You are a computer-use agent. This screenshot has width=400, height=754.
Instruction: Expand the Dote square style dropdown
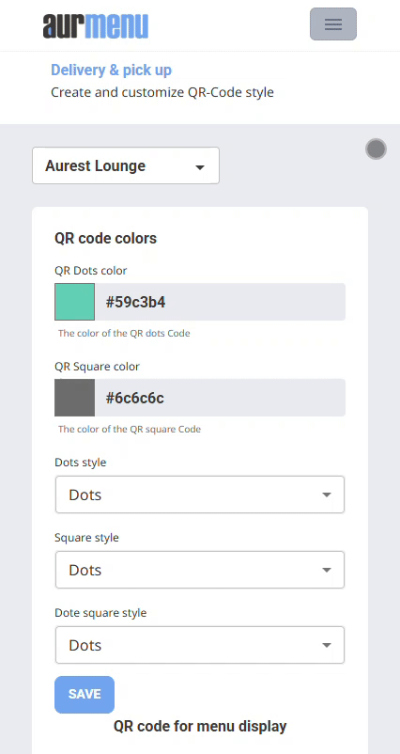[x=200, y=645]
